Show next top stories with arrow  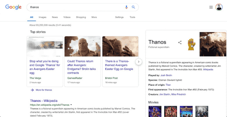coord(139,62)
